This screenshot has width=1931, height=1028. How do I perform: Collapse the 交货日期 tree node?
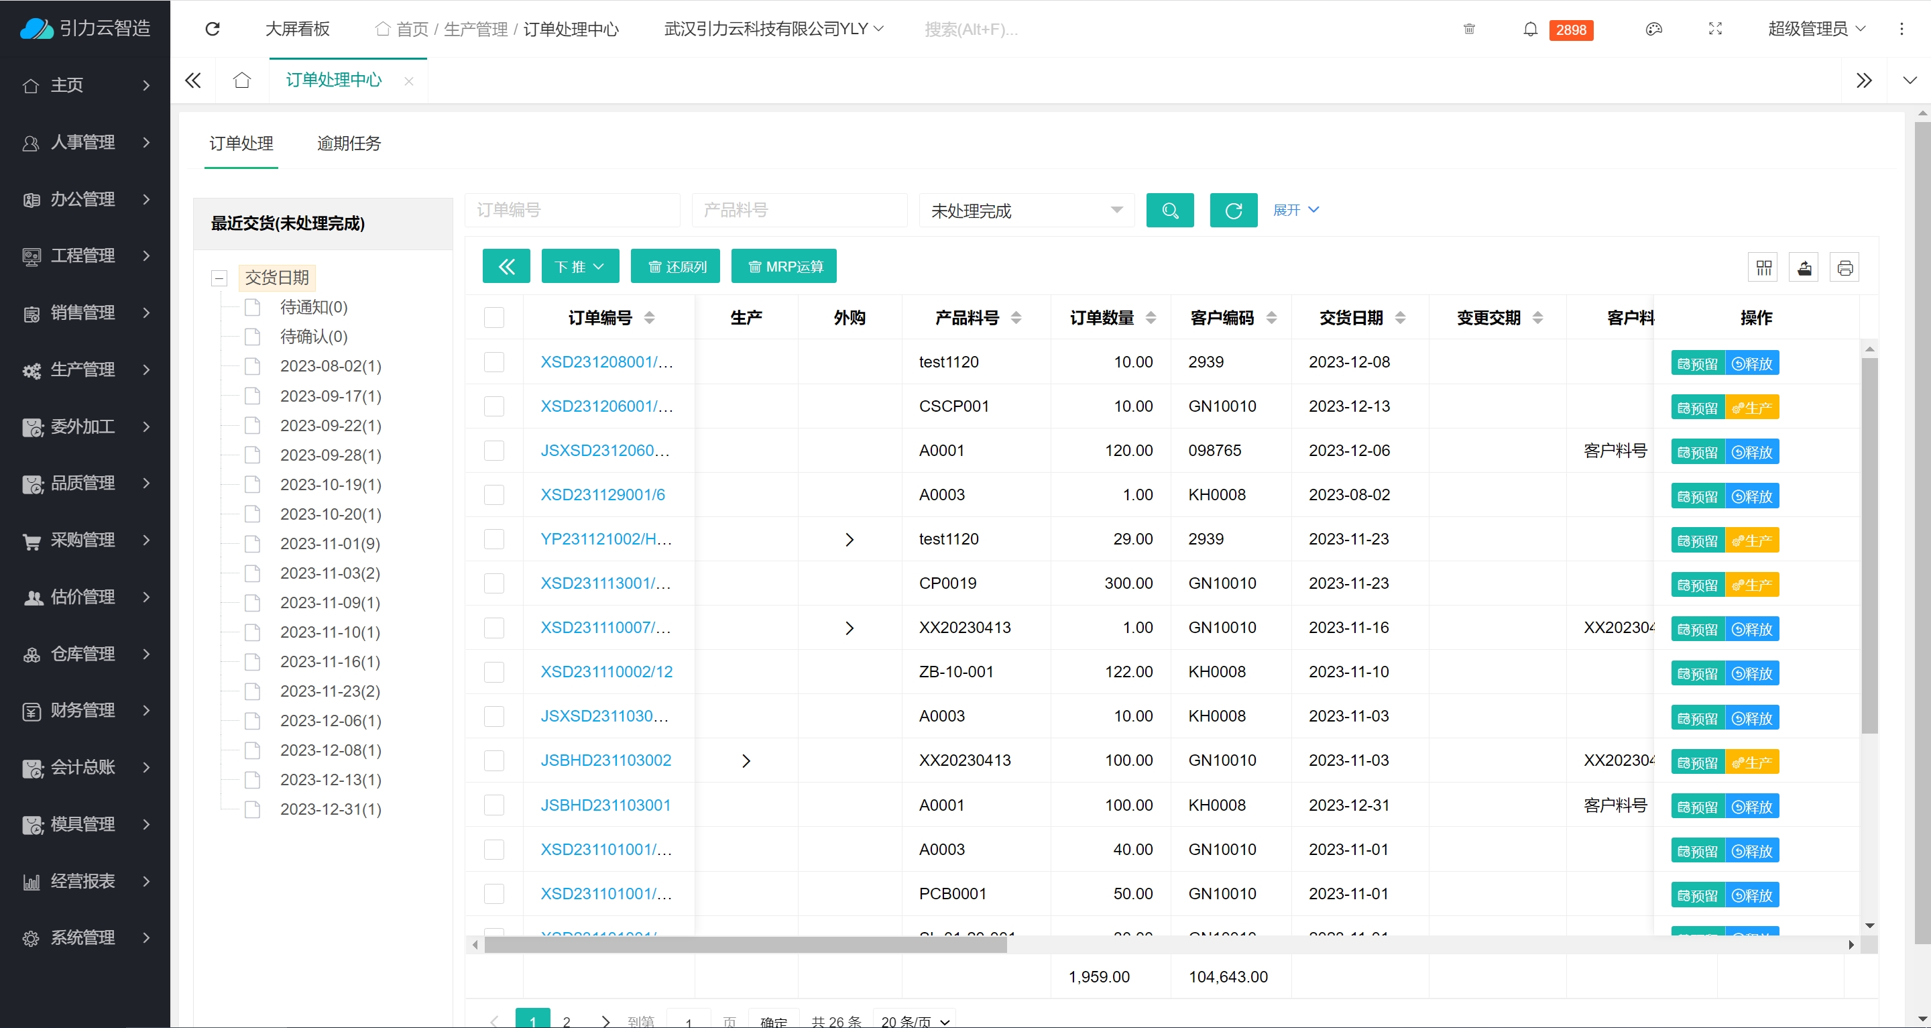[x=219, y=278]
